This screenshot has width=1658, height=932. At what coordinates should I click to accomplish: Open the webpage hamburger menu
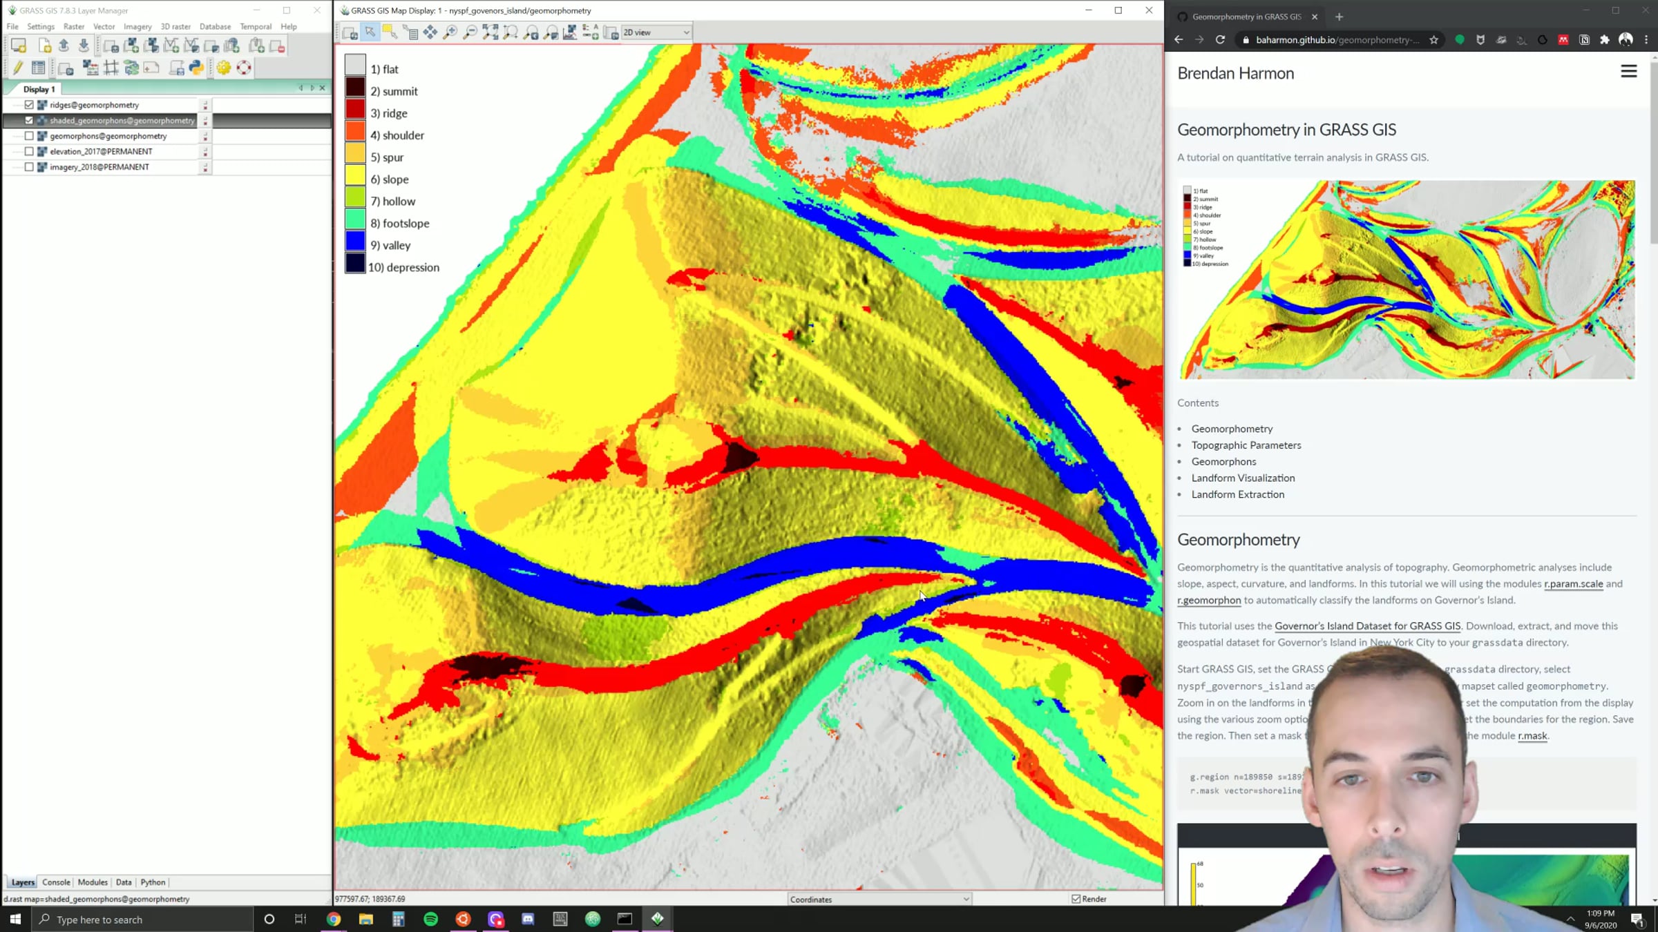(1628, 72)
